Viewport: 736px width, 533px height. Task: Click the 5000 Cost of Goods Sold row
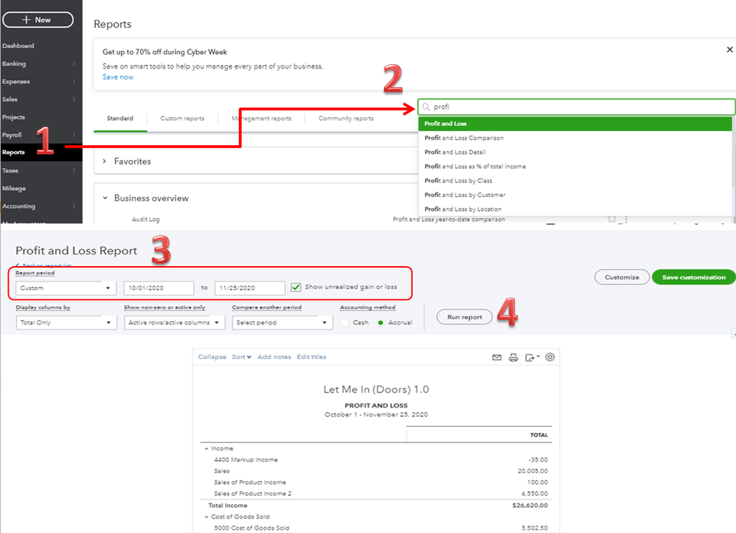pyautogui.click(x=376, y=528)
